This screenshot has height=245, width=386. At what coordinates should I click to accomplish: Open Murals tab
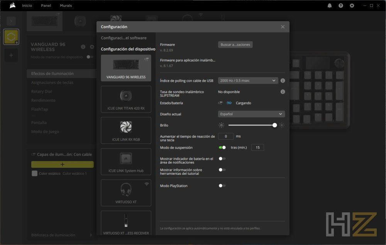[66, 5]
